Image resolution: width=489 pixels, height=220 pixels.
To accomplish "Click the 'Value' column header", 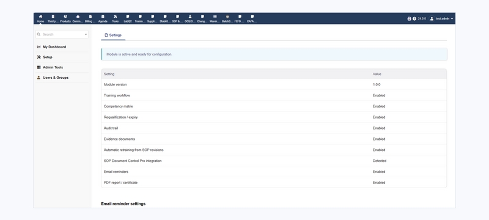I will [377, 74].
